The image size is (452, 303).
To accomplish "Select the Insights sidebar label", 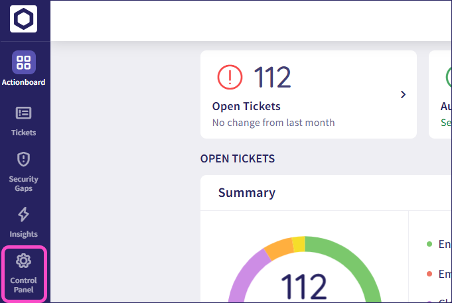I will (x=24, y=234).
